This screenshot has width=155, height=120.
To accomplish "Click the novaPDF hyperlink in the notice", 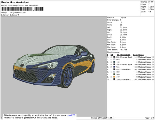I will coord(72,115).
